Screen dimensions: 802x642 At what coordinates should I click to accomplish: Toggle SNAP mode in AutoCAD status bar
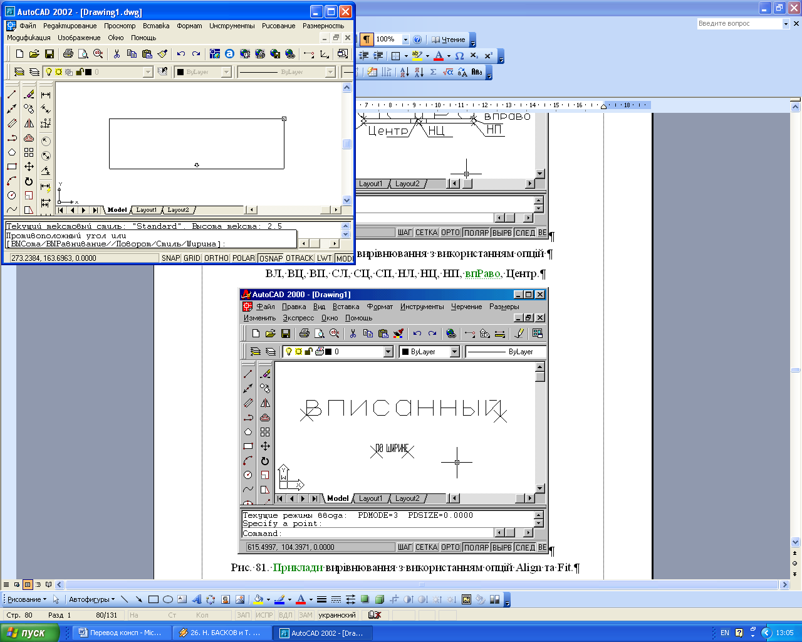tap(170, 258)
